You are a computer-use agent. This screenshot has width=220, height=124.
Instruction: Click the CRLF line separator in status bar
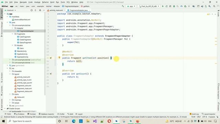(199, 117)
